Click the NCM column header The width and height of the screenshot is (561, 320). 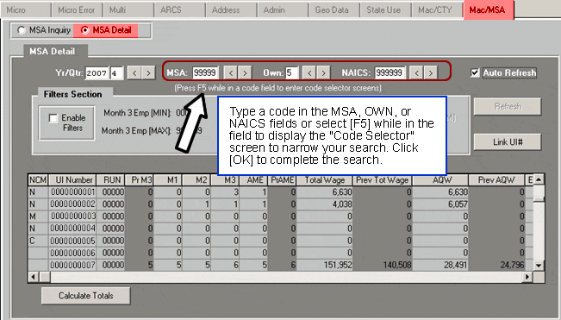coord(38,180)
